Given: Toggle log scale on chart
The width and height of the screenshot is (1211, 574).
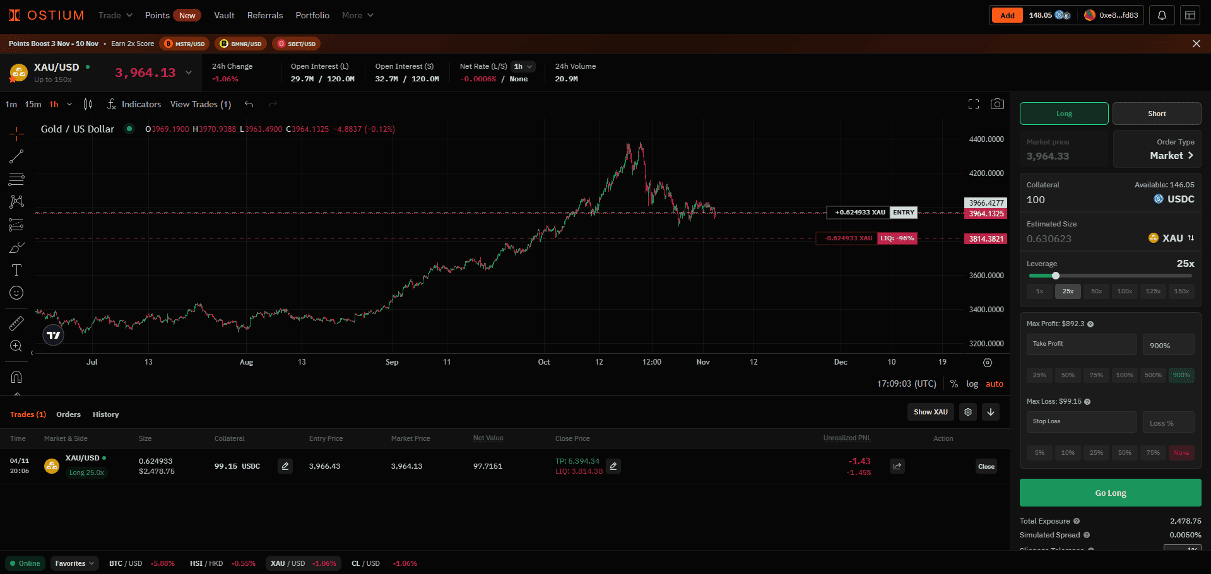Looking at the screenshot, I should [972, 384].
